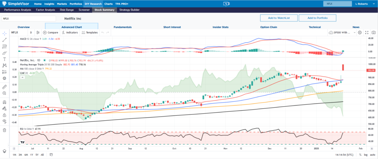Open the object tree layers icon
The image size is (378, 159).
(4, 151)
